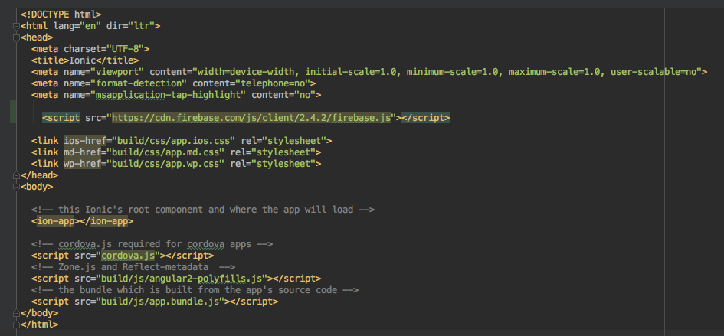Screen dimensions: 724x336
Task: Click the lang="en" attribute
Action: 77,26
